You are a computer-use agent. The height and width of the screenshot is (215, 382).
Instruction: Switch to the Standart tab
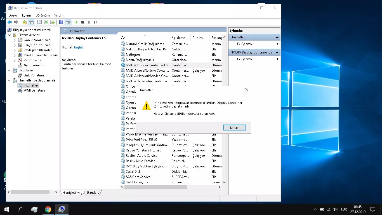[93, 193]
